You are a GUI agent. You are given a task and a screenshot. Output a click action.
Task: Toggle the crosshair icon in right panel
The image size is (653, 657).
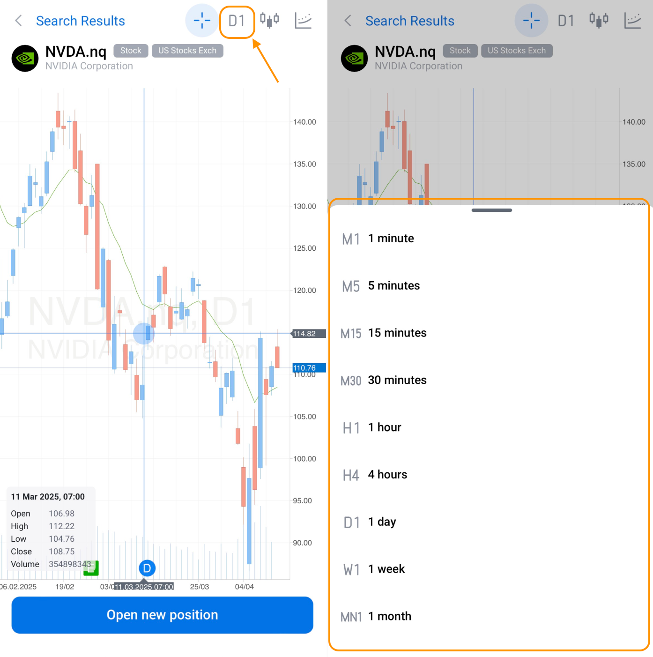[x=531, y=21]
